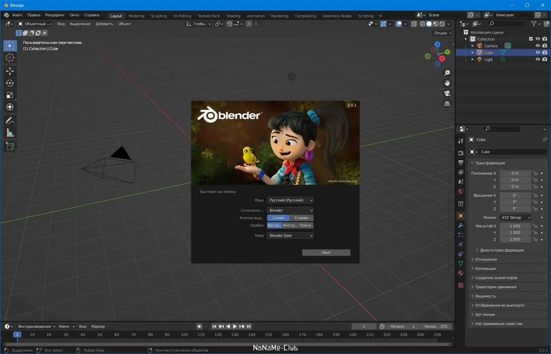Expand the 'Видимость' panel
The image size is (551, 354).
point(486,296)
